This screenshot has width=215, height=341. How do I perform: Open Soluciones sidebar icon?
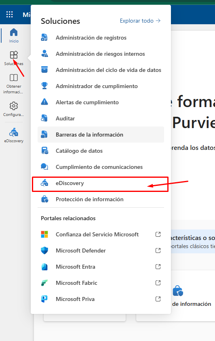pyautogui.click(x=14, y=55)
